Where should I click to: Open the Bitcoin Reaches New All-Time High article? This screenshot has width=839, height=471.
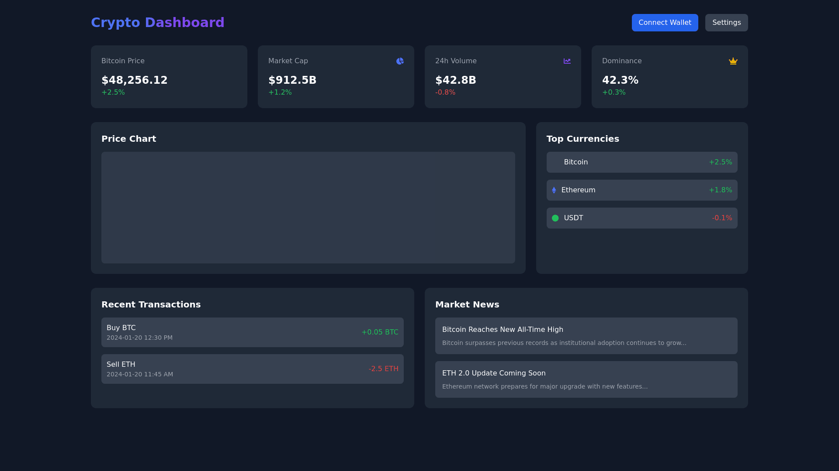[586, 336]
